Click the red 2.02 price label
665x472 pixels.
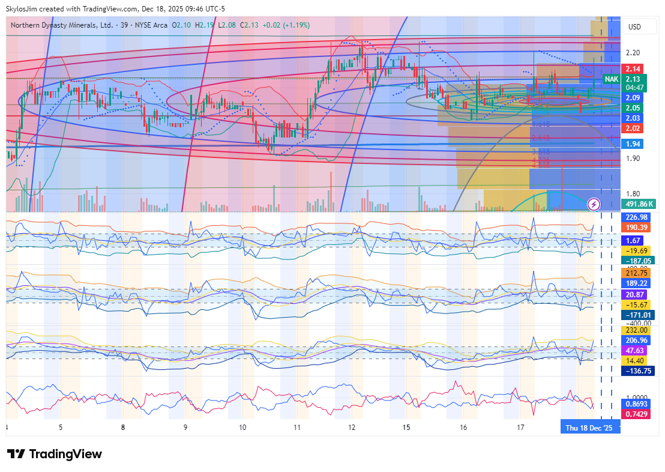pyautogui.click(x=633, y=129)
